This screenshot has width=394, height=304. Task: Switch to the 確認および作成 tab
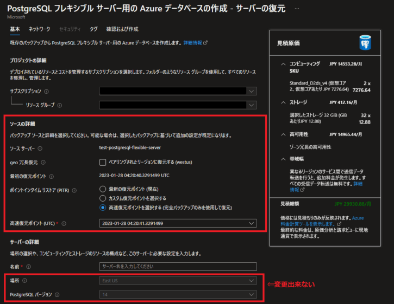[122, 29]
